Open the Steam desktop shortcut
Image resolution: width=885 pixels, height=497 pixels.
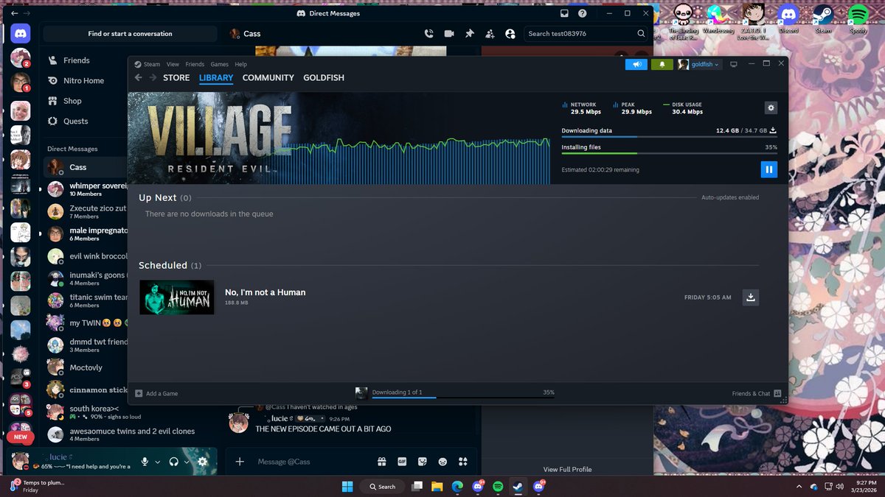(823, 19)
